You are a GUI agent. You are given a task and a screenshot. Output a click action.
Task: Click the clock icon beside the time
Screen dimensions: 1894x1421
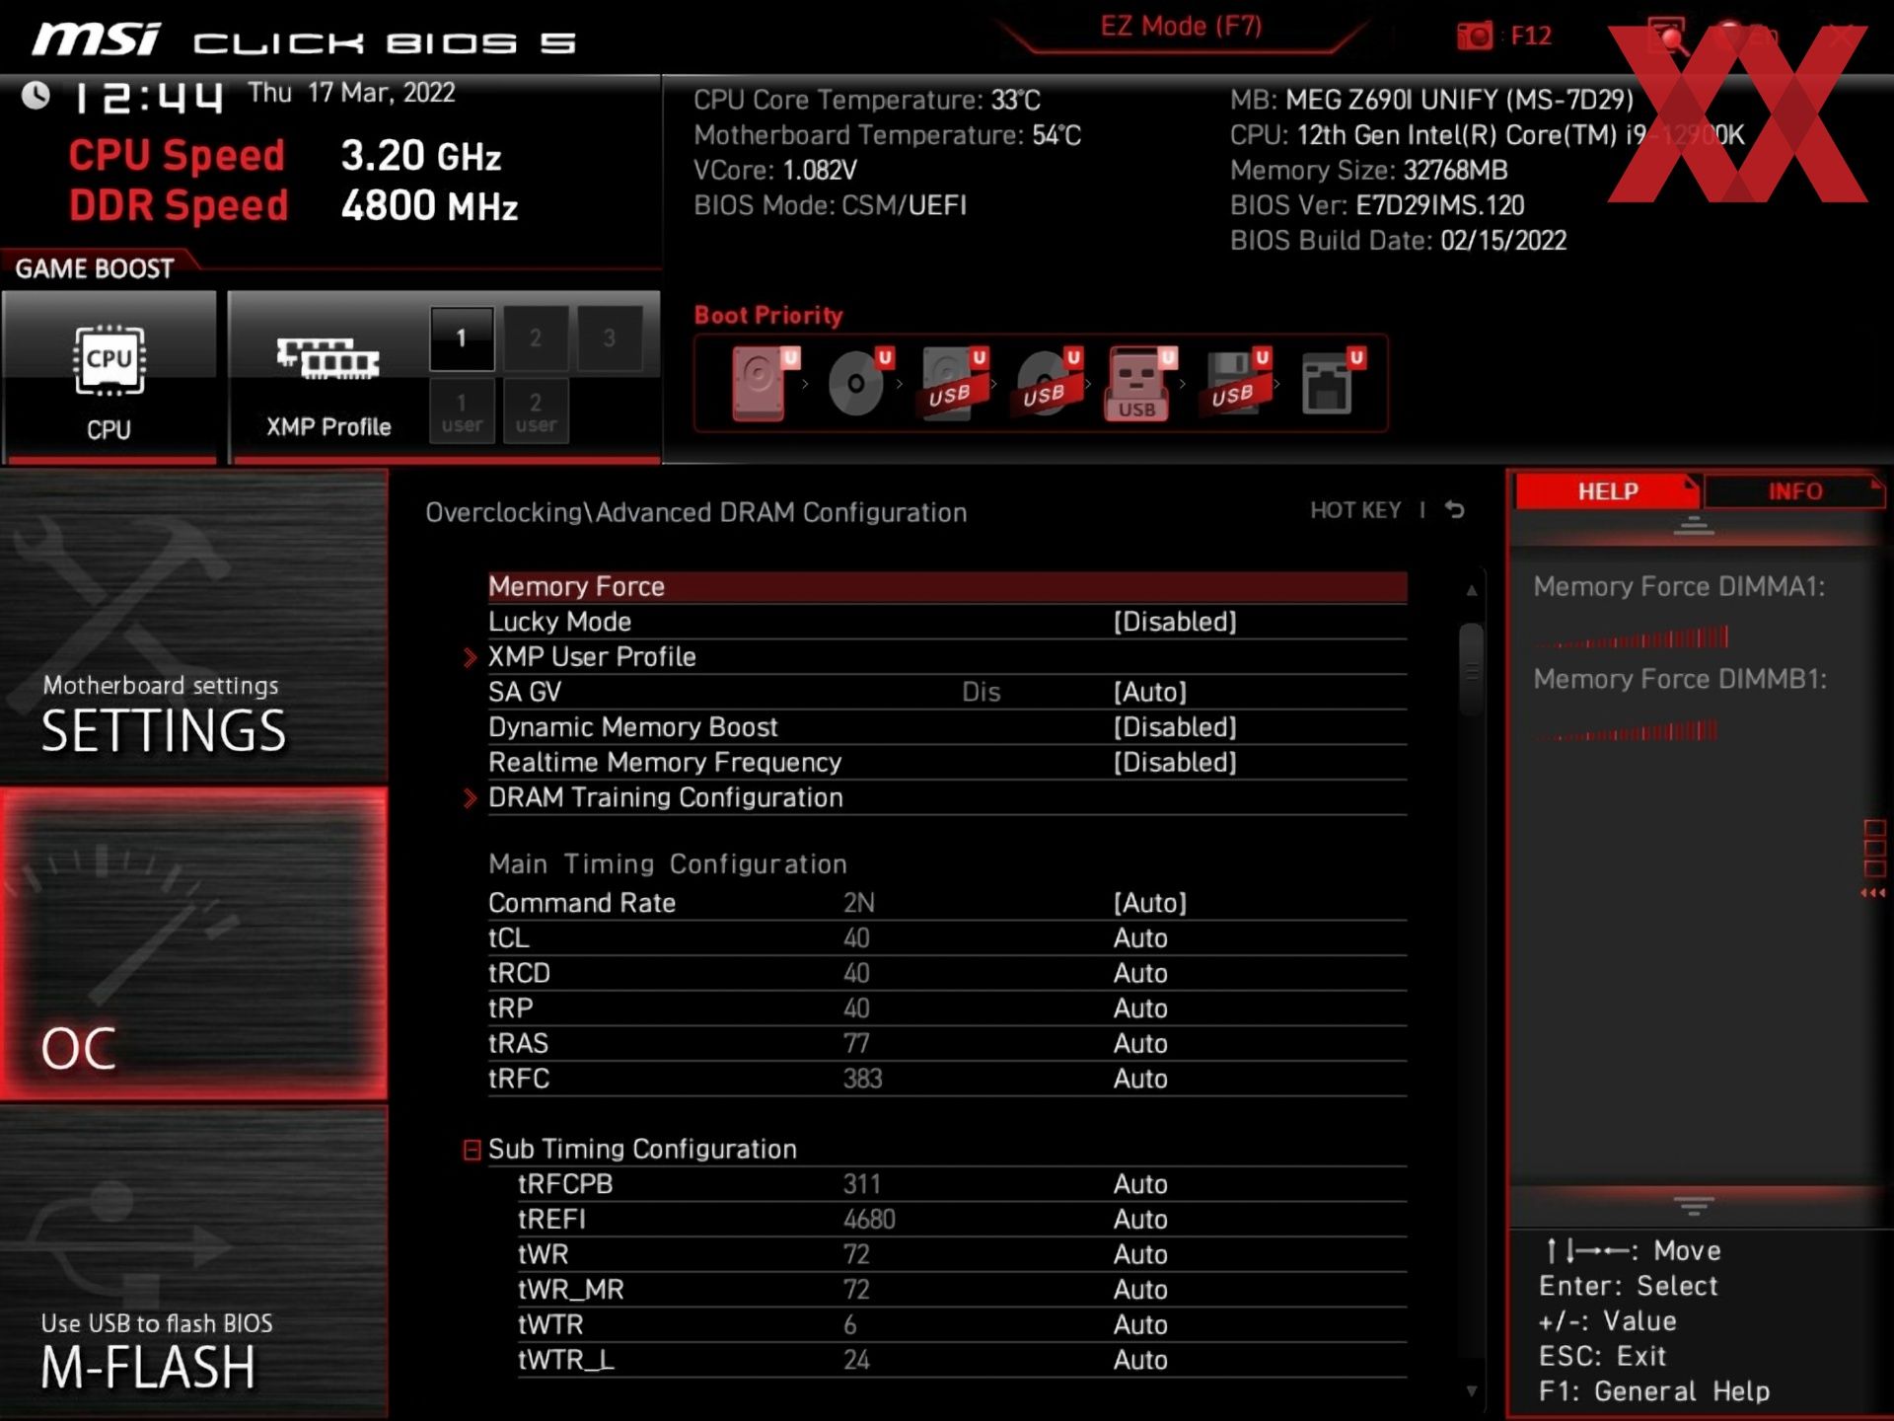click(x=36, y=95)
